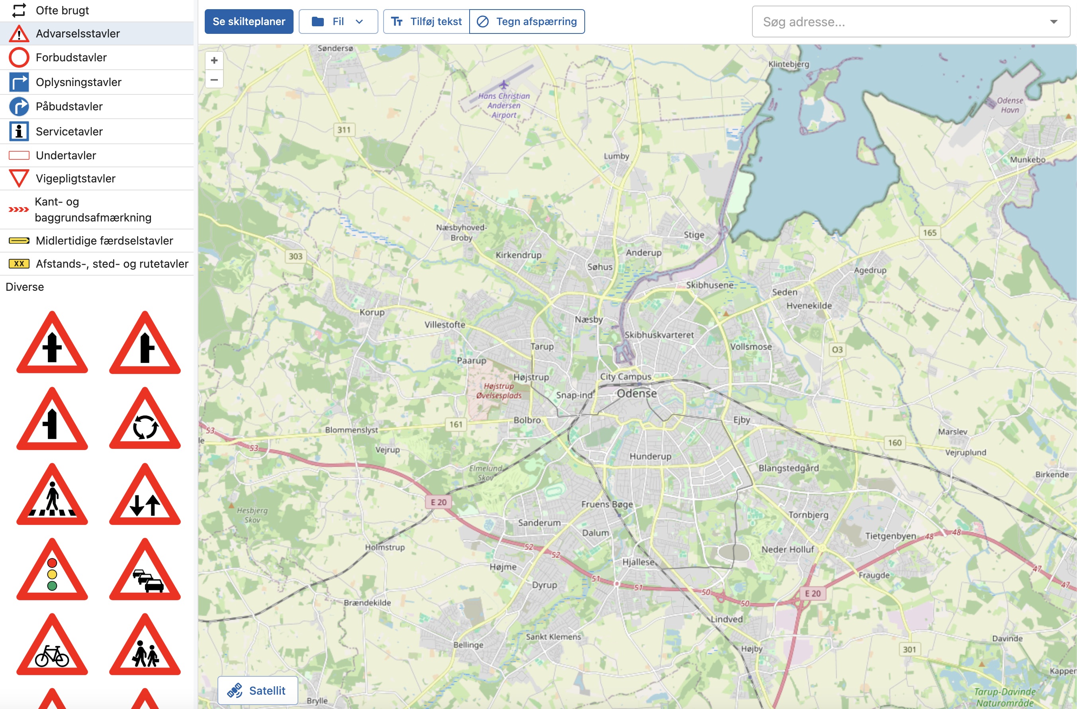
Task: Activate the Tegn afspærring tool
Action: [527, 21]
